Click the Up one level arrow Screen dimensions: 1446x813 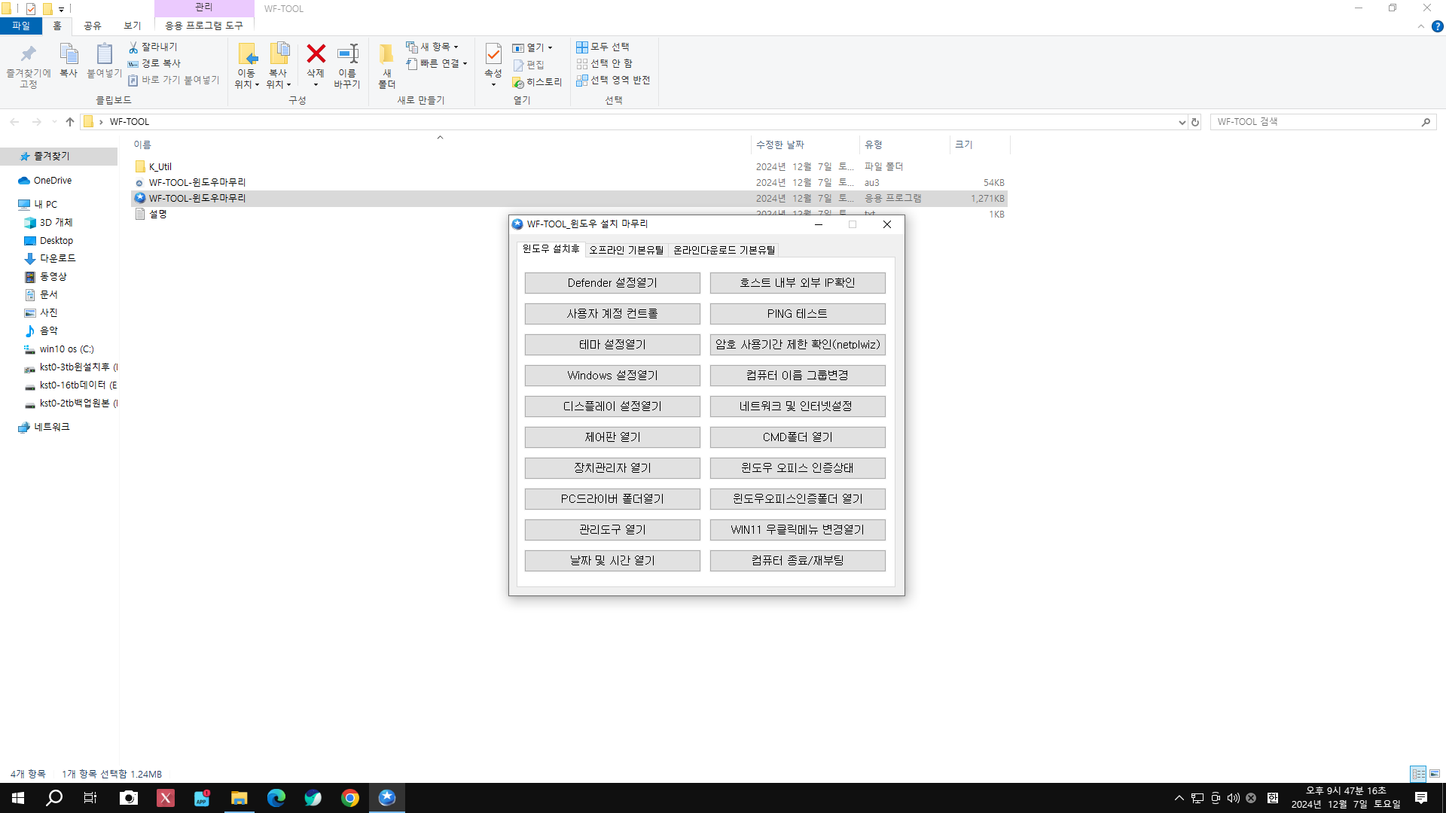pyautogui.click(x=70, y=121)
